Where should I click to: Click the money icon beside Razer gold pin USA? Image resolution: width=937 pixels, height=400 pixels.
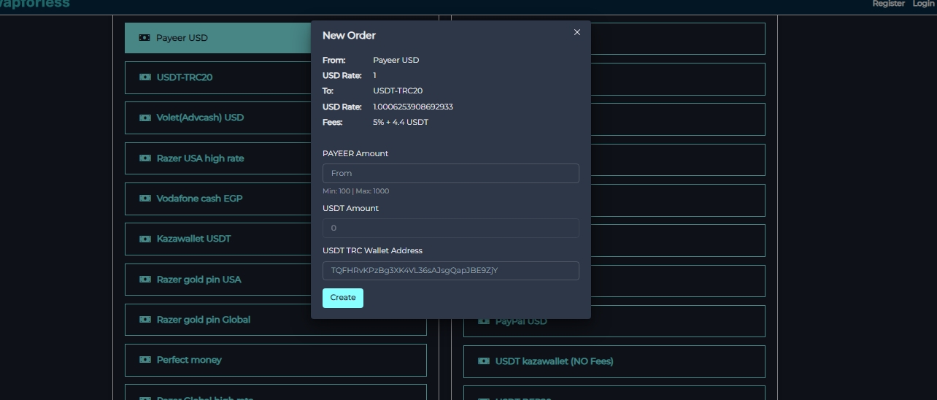point(144,280)
